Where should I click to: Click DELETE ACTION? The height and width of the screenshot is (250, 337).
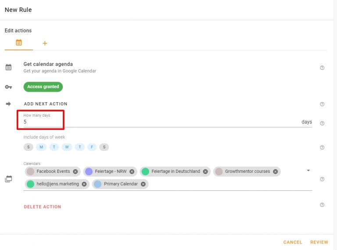[x=42, y=207]
